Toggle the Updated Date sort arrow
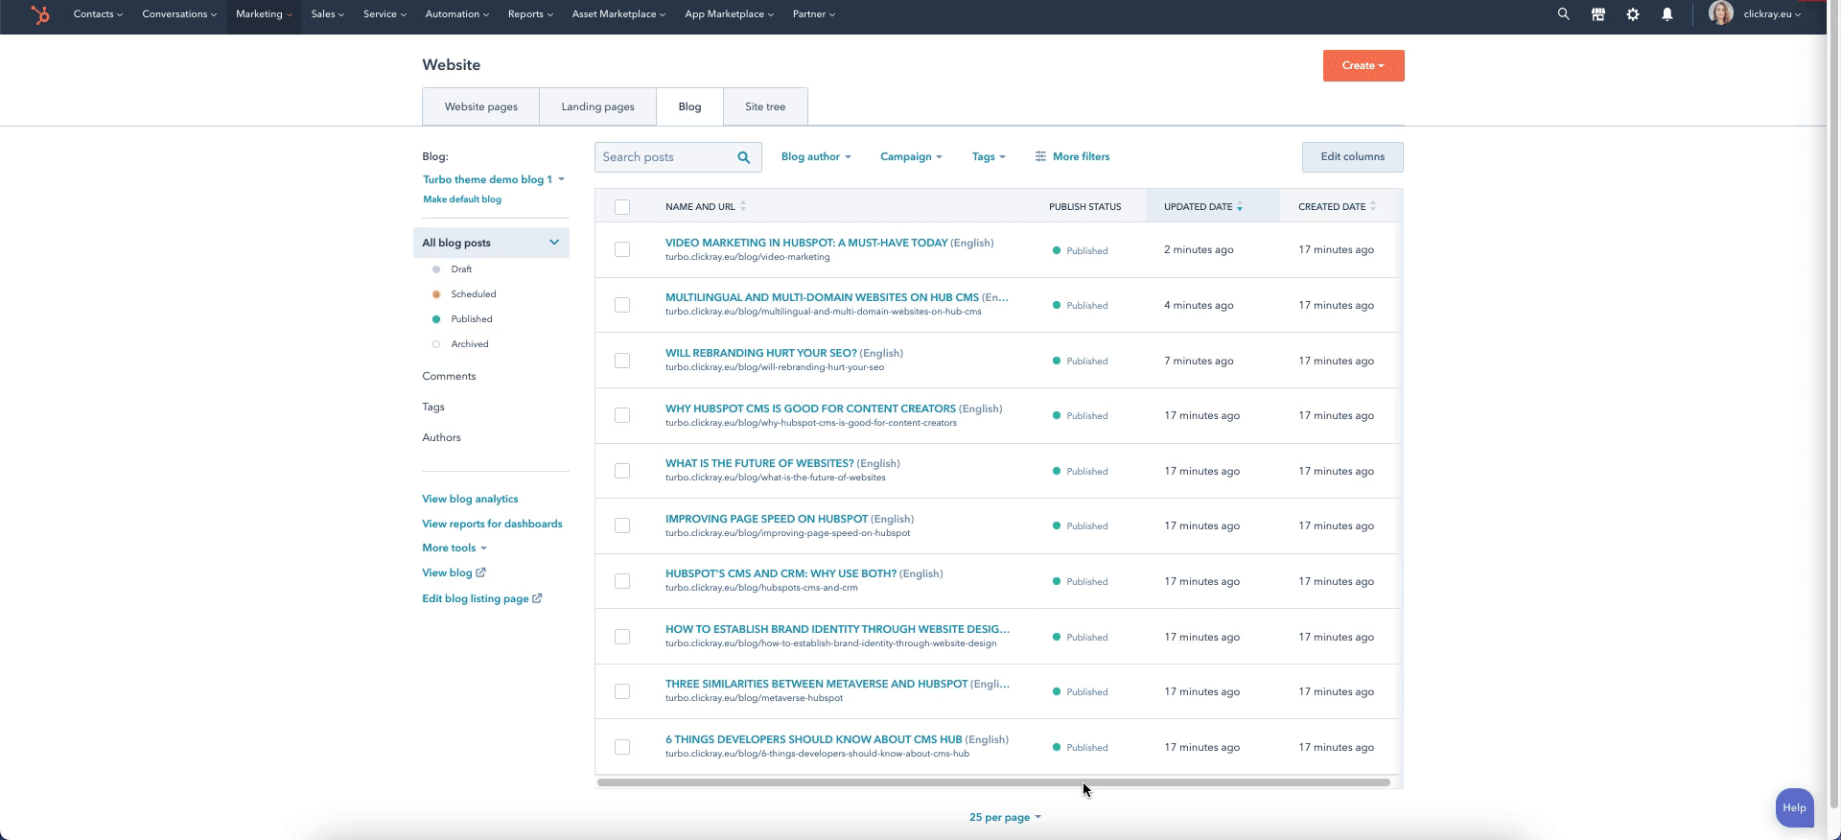 point(1240,206)
